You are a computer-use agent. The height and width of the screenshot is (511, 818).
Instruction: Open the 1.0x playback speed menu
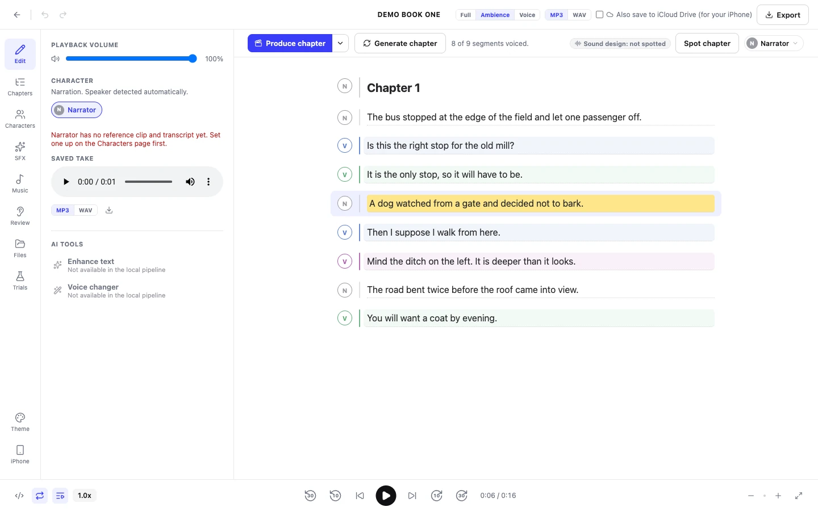tap(85, 496)
